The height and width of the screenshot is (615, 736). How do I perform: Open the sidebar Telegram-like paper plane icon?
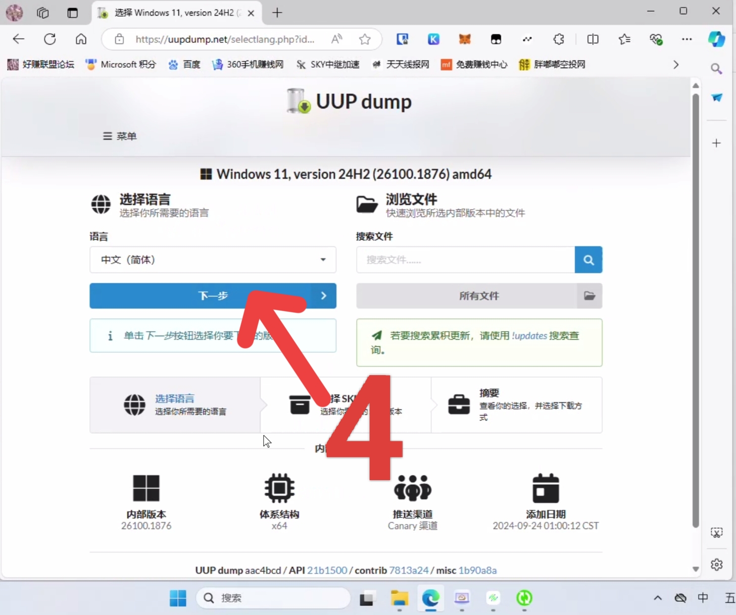coord(716,97)
